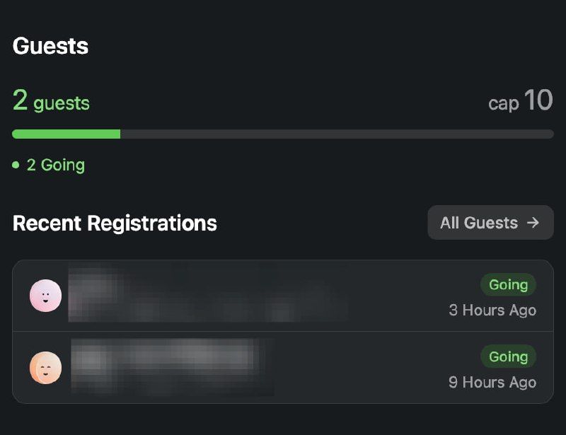Viewport: 566px width, 435px height.
Task: Open the All Guests list
Action: [490, 223]
